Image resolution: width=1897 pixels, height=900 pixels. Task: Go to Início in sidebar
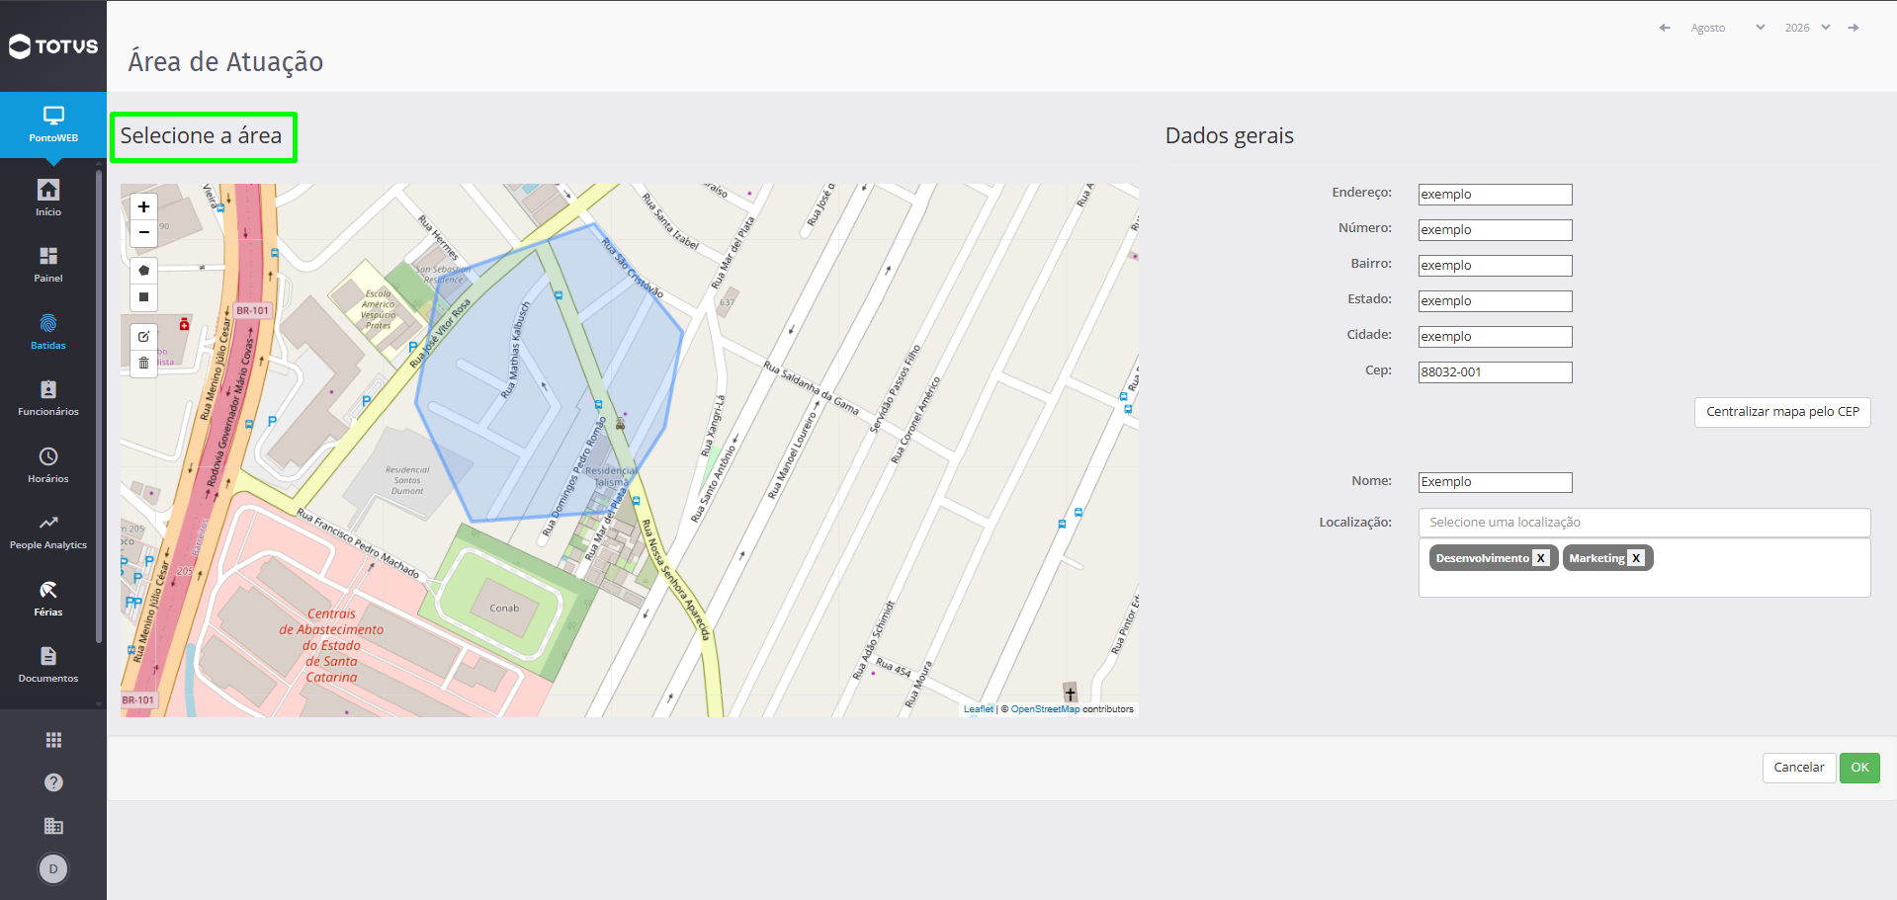(x=48, y=198)
